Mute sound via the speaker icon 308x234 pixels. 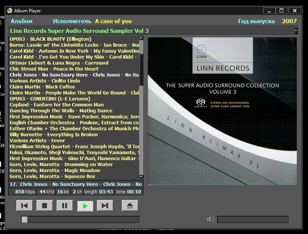coord(210,219)
